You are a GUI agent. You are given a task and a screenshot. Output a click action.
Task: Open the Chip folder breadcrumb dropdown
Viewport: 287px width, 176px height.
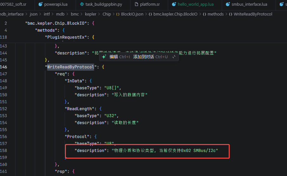107,14
